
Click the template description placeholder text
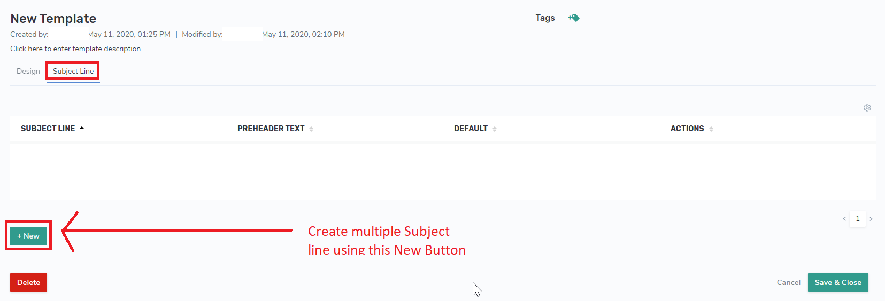[75, 49]
